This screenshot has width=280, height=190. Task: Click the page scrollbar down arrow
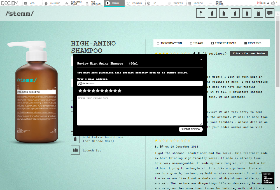pyautogui.click(x=277, y=187)
